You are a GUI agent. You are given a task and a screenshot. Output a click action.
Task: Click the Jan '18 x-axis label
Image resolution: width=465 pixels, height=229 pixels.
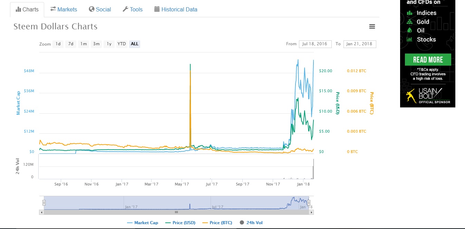303,184
